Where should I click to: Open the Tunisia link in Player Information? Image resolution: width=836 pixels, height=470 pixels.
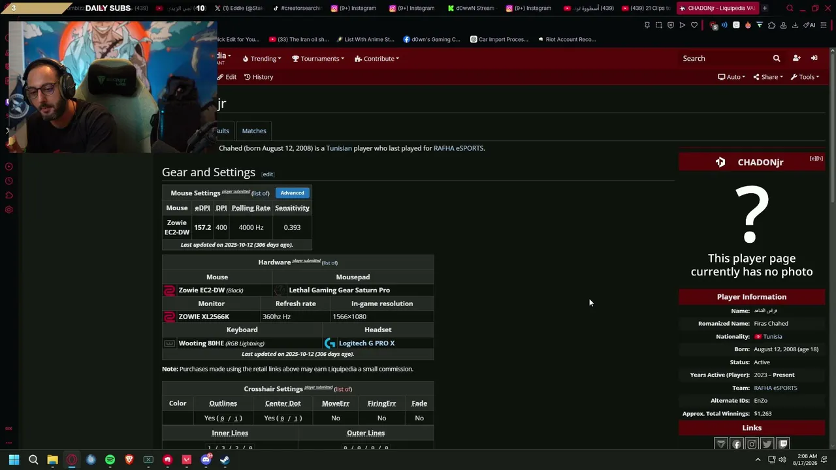coord(773,337)
